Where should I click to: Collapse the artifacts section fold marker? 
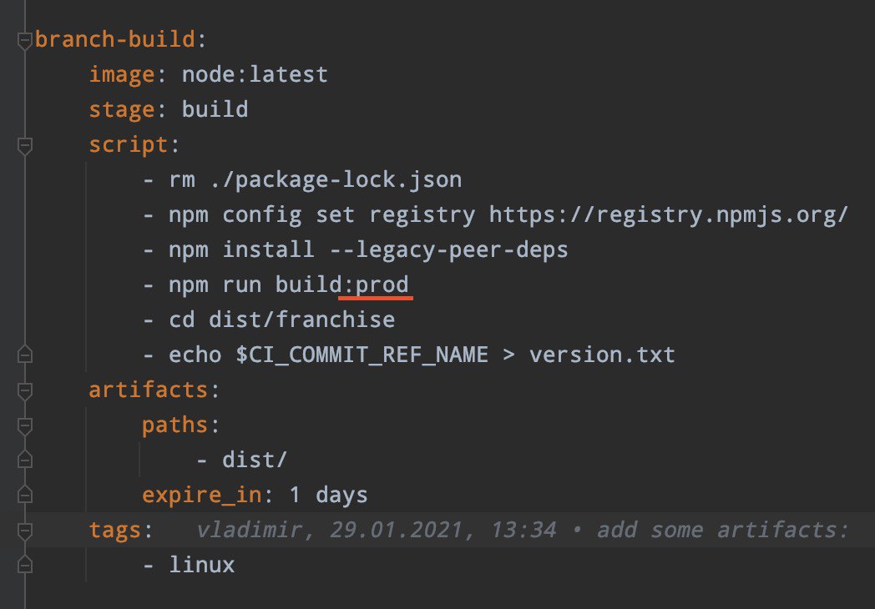(x=25, y=391)
